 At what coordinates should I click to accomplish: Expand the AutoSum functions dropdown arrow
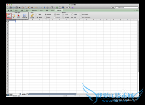point(46,7)
